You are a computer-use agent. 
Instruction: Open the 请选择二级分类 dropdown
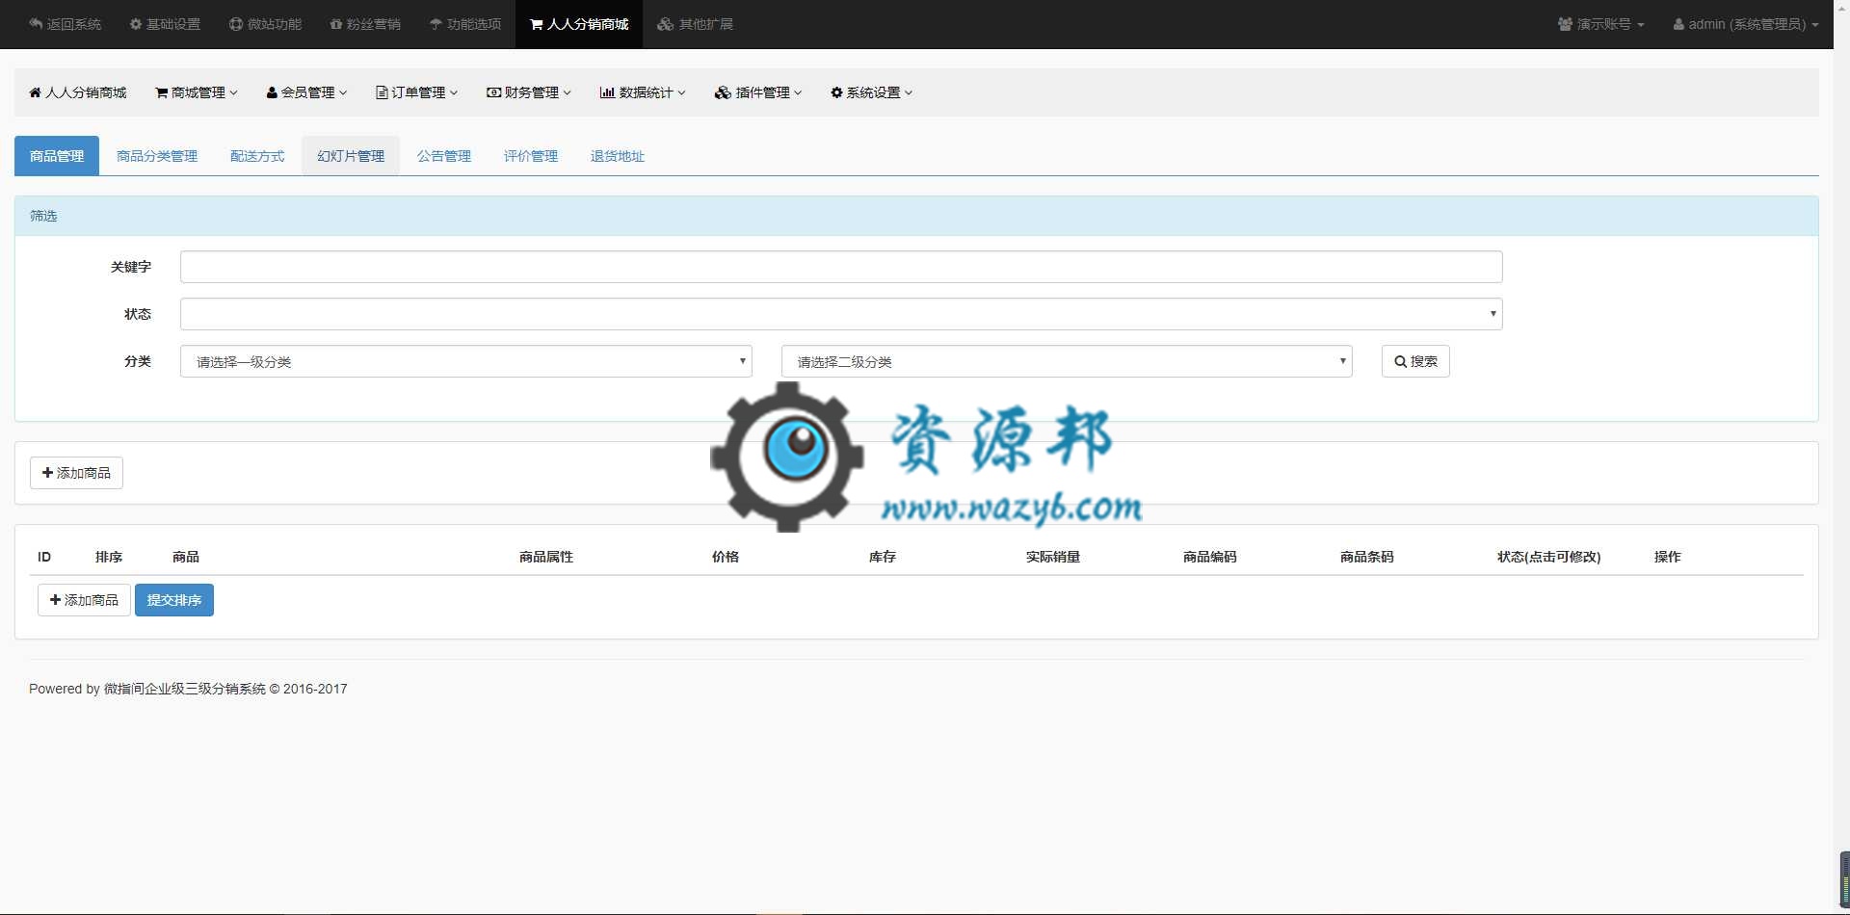pos(1067,361)
